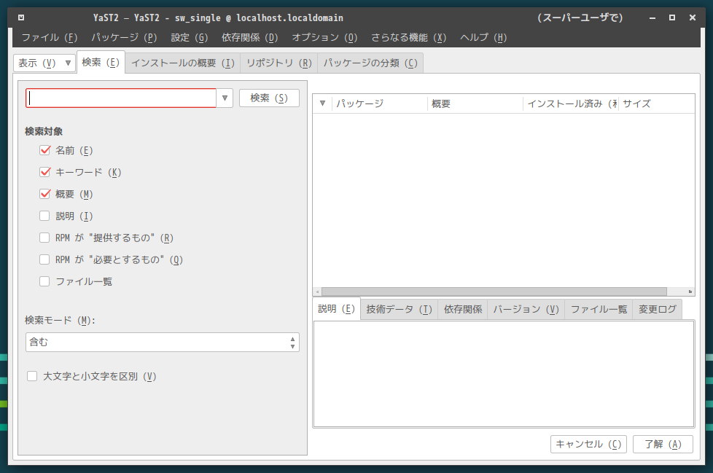Enable RPM が "必要とするもの" (Q) checkbox
Image resolution: width=713 pixels, height=473 pixels.
[44, 259]
